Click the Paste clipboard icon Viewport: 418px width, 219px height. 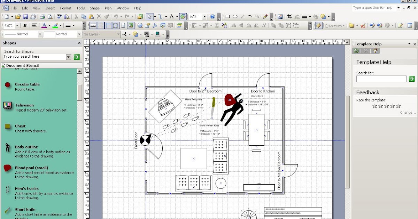pos(91,16)
